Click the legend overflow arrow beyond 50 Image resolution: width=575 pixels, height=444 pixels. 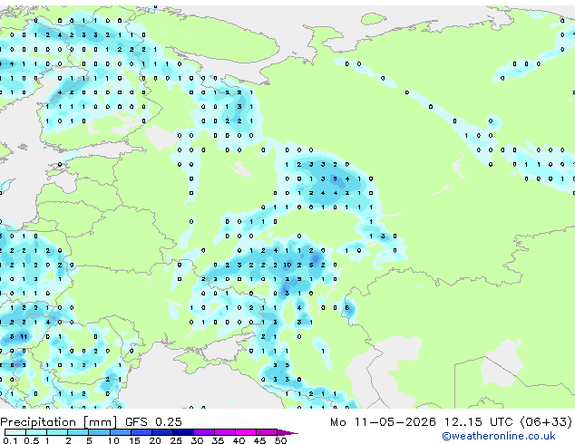click(x=287, y=432)
